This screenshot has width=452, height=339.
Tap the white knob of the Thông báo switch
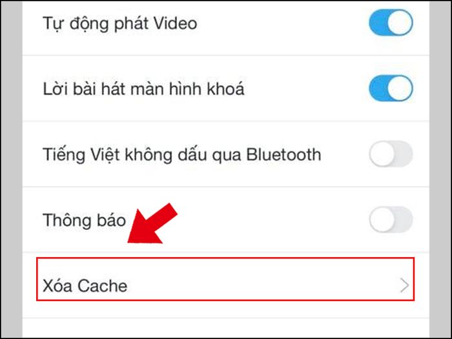[x=382, y=220]
